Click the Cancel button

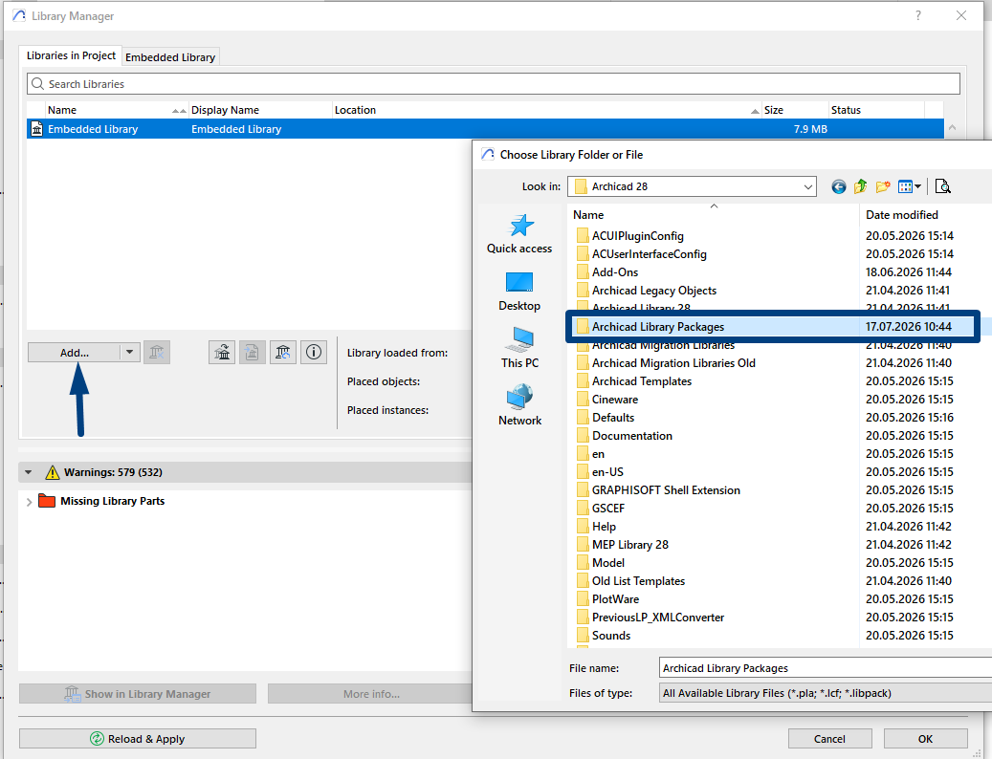pyautogui.click(x=829, y=739)
